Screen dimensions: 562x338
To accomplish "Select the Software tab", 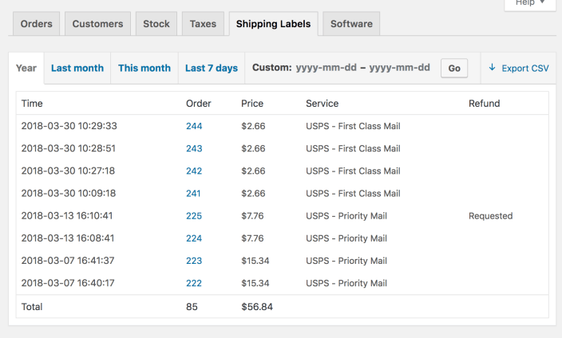I will pos(351,24).
